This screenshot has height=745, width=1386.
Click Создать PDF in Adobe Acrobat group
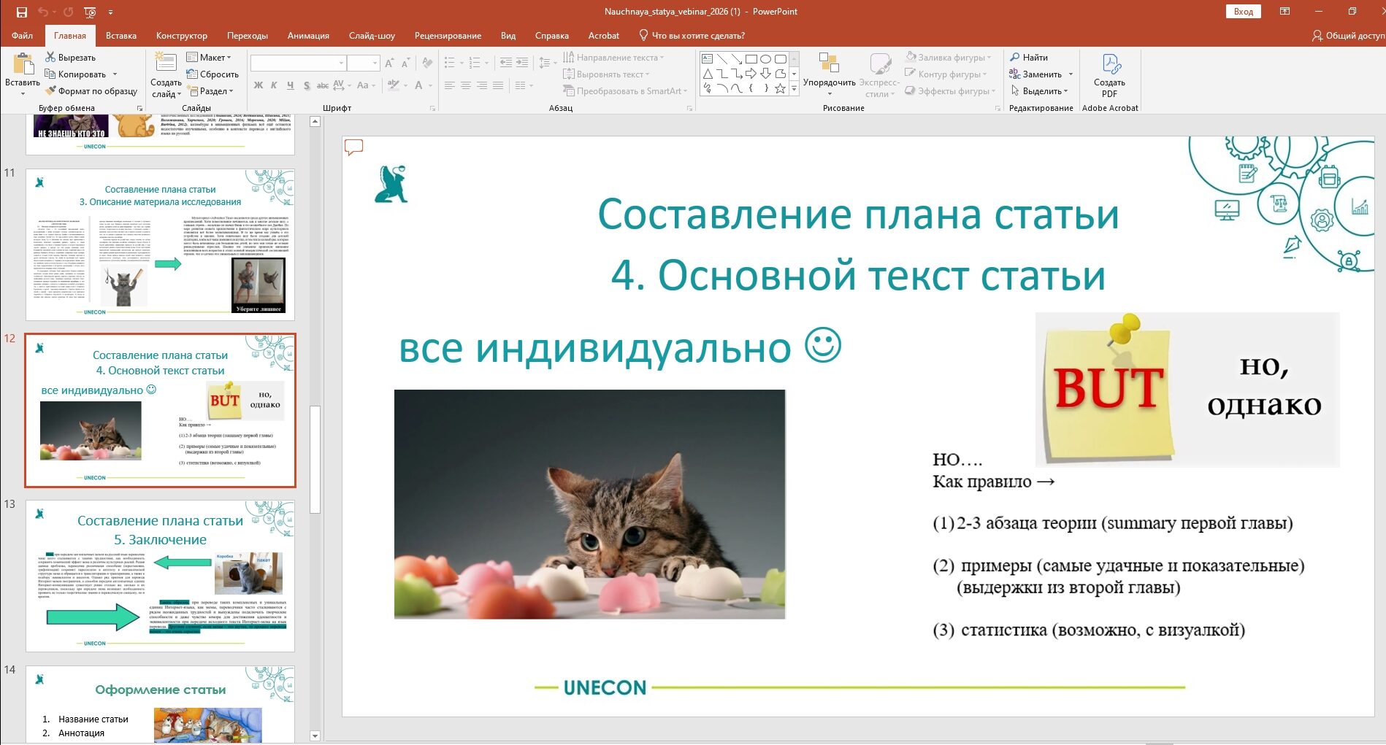(x=1109, y=75)
